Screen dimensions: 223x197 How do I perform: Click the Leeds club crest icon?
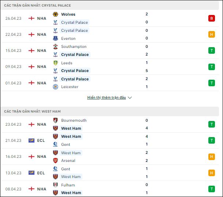[x=55, y=63]
